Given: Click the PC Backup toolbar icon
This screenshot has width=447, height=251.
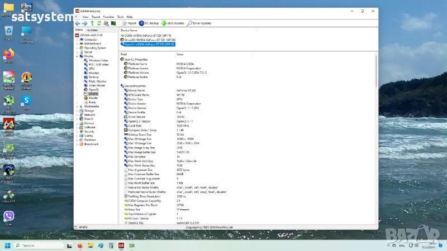Looking at the screenshot, I should [149, 23].
